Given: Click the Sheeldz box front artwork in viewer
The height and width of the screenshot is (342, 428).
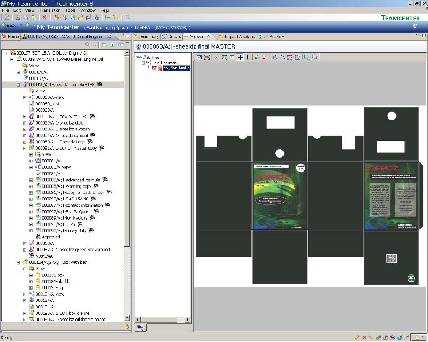Looking at the screenshot, I should pyautogui.click(x=279, y=196).
